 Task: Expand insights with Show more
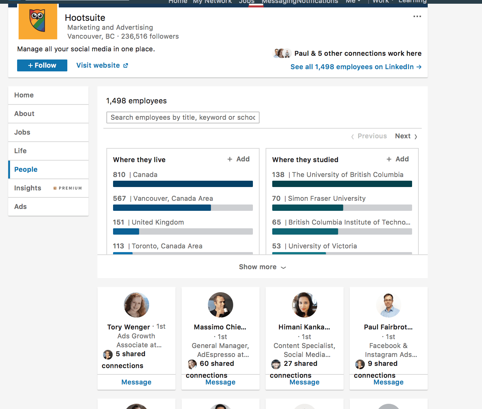tap(262, 267)
